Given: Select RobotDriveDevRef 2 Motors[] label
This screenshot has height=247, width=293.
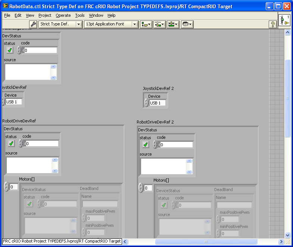Looking at the screenshot, I should pos(161,180).
